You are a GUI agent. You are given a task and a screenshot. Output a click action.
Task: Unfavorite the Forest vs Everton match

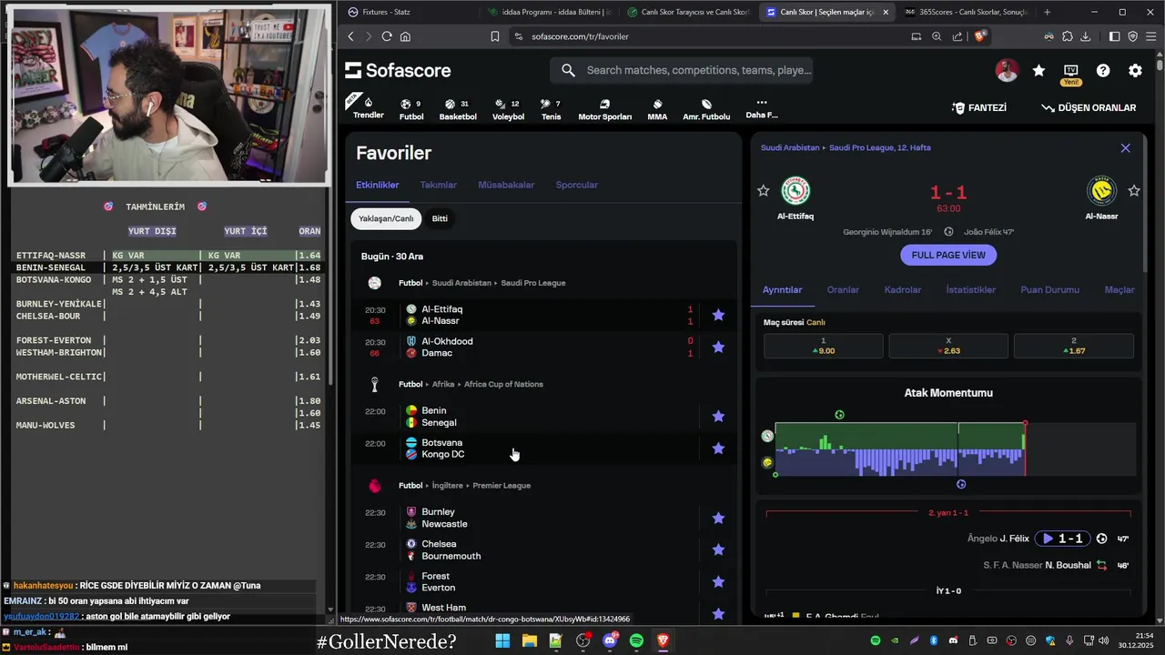click(718, 581)
